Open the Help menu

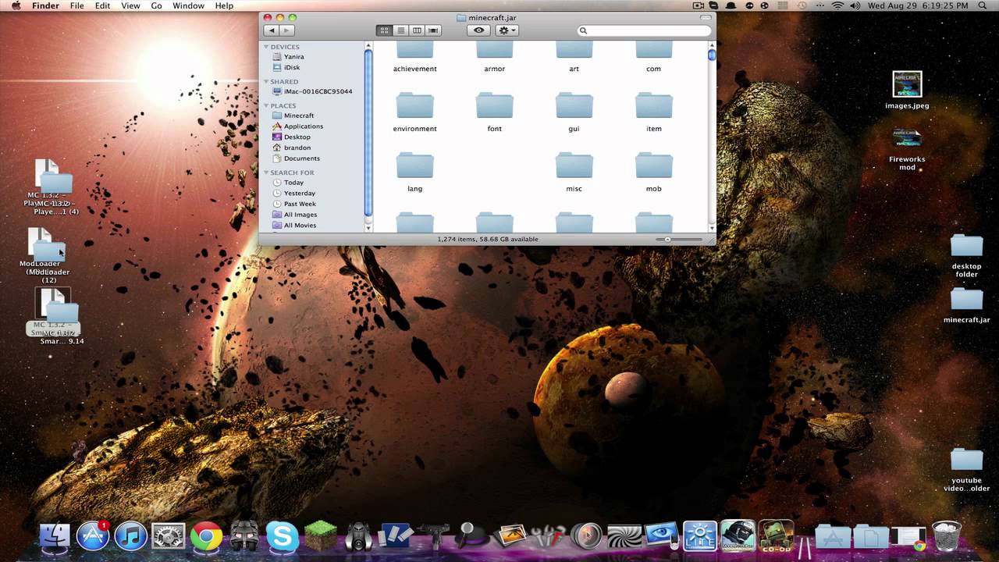224,6
